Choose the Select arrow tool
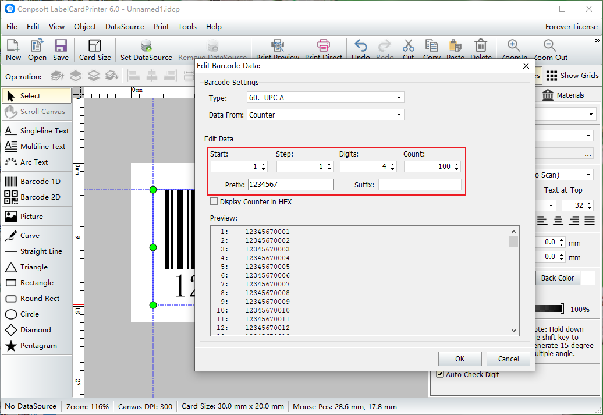 tap(37, 96)
